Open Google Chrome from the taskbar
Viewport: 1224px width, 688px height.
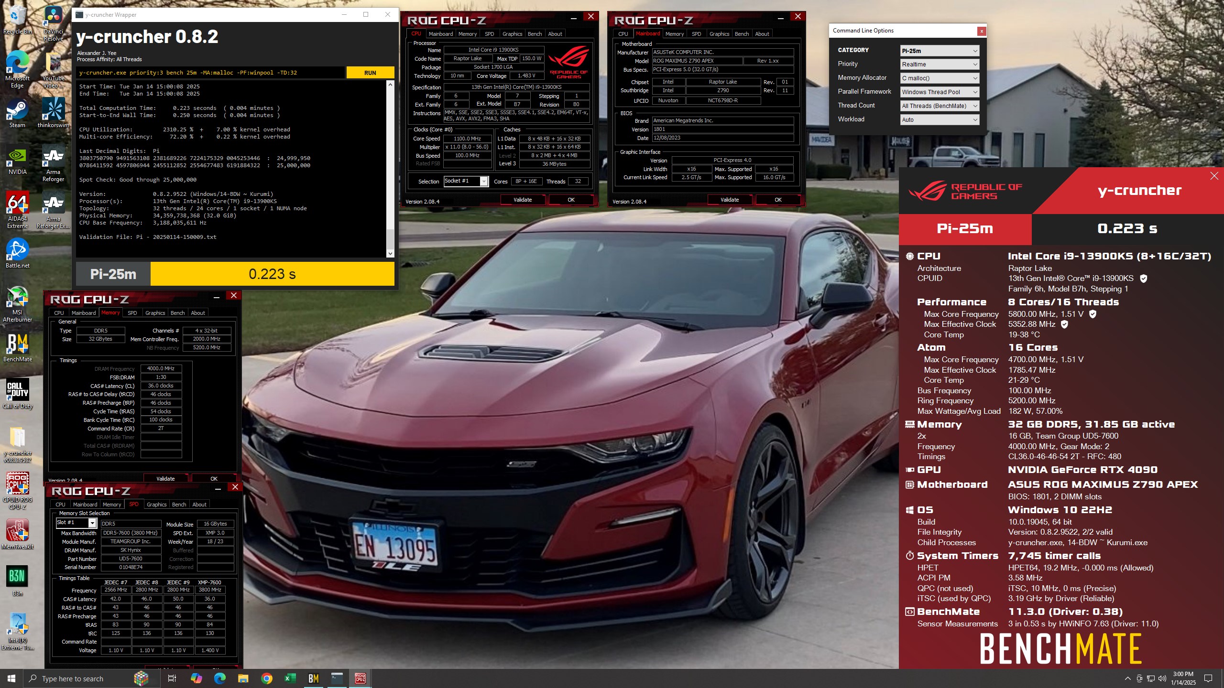267,678
